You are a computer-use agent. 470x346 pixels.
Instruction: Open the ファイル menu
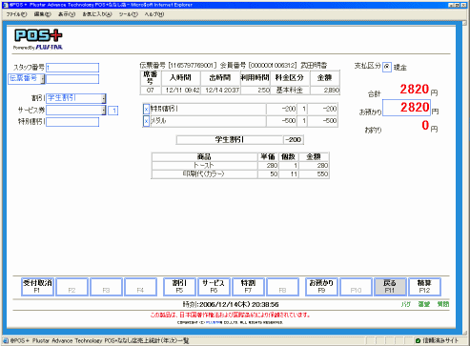(16, 14)
